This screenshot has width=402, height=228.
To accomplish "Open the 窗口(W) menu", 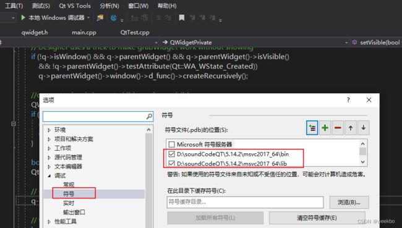I will (x=138, y=6).
